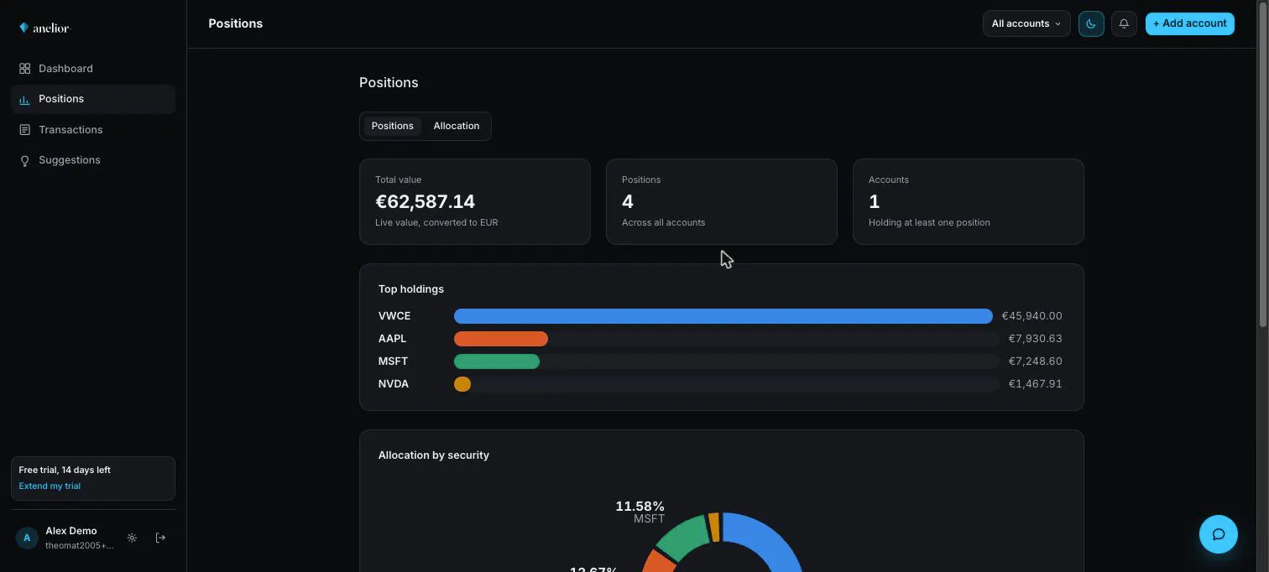This screenshot has height=572, width=1269.
Task: Click the Allocation by security heading
Action: pos(434,455)
